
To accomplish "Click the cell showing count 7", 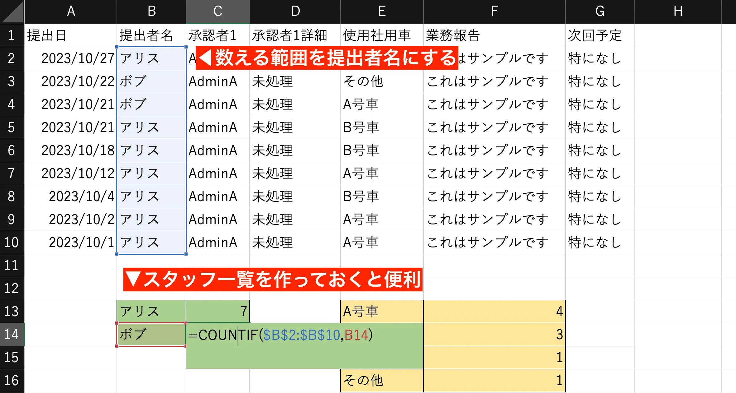I will click(x=217, y=311).
